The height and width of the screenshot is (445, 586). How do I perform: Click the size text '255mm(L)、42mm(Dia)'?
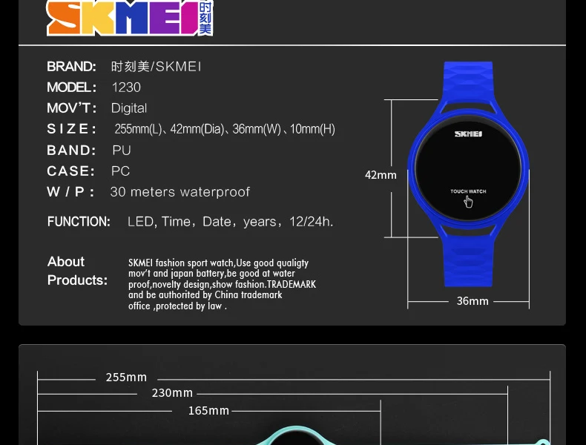pos(169,129)
